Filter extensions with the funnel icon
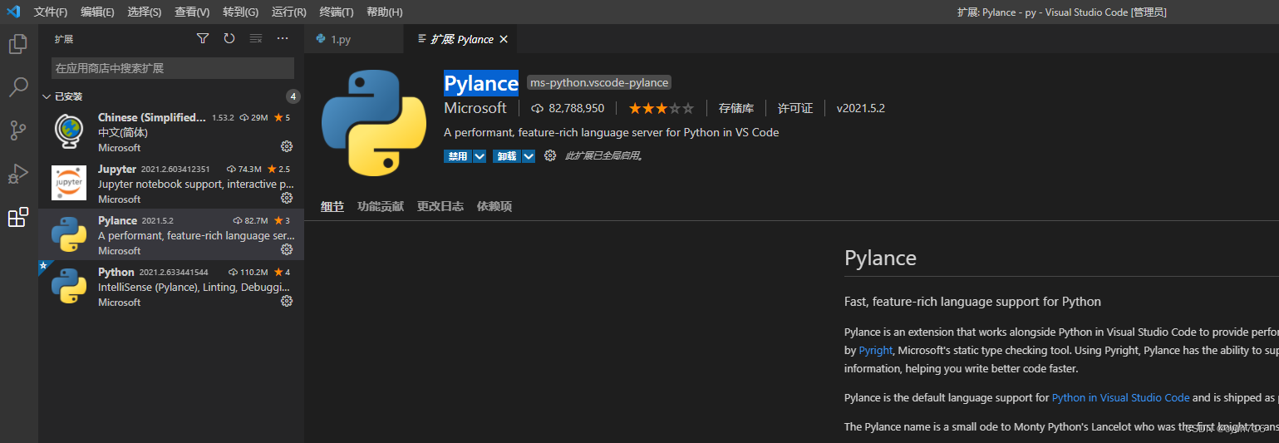The image size is (1279, 443). click(203, 38)
